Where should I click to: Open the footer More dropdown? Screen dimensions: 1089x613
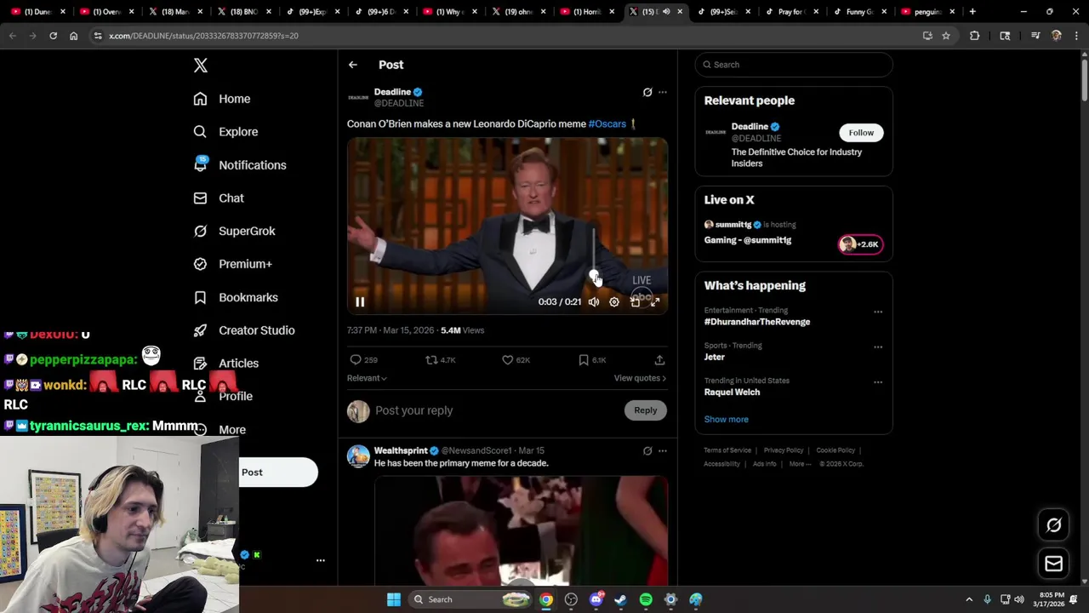pos(800,464)
